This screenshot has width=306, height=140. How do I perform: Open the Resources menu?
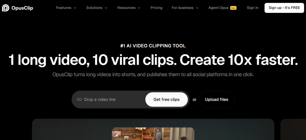126,8
